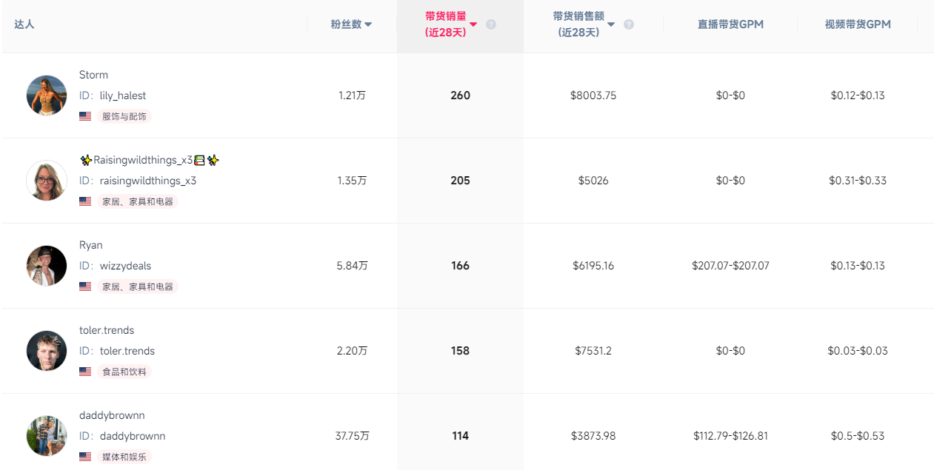Open Raisingwildthings_x3's profile avatar

point(47,181)
